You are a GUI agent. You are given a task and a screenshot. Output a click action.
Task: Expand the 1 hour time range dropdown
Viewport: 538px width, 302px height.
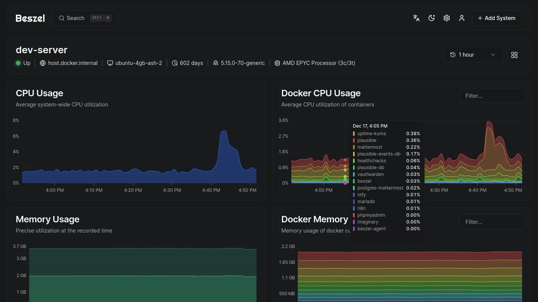473,55
